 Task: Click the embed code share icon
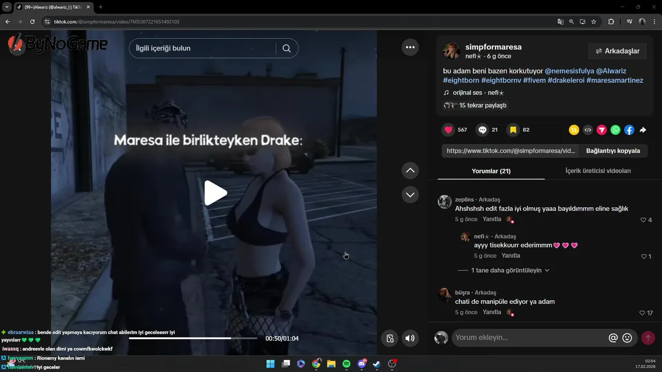588,130
